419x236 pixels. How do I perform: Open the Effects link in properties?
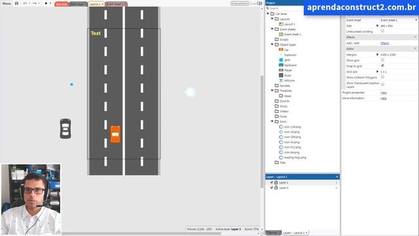click(x=384, y=43)
